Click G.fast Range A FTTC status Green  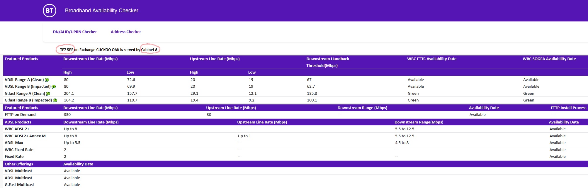(413, 93)
